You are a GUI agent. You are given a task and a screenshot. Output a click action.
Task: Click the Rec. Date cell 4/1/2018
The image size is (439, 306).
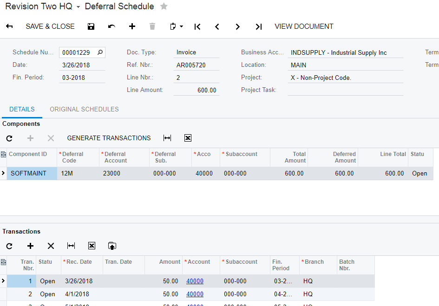[82, 294]
